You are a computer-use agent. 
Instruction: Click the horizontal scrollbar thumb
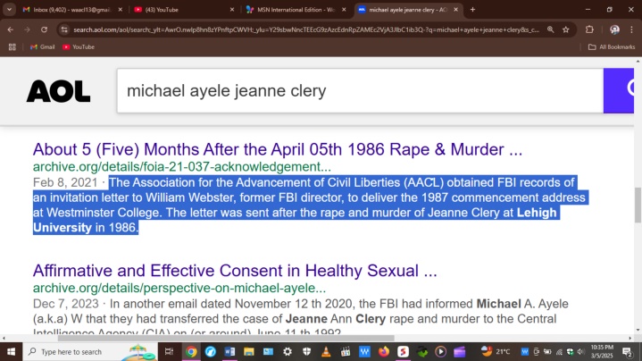click(x=226, y=338)
